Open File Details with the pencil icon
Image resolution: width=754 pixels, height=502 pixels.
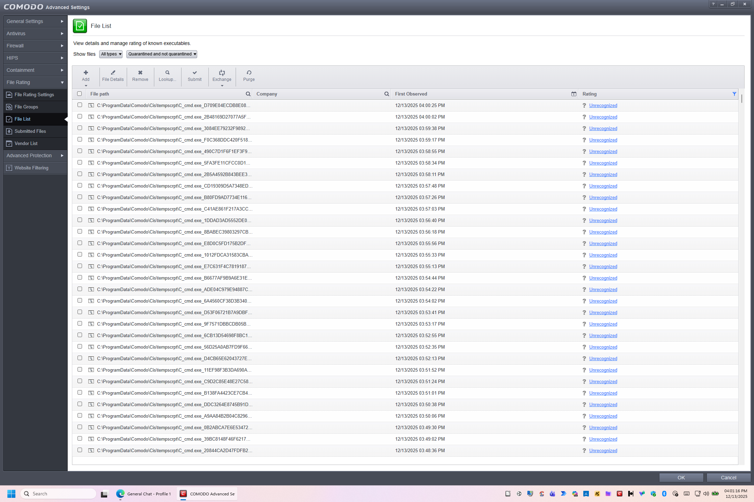(x=113, y=73)
